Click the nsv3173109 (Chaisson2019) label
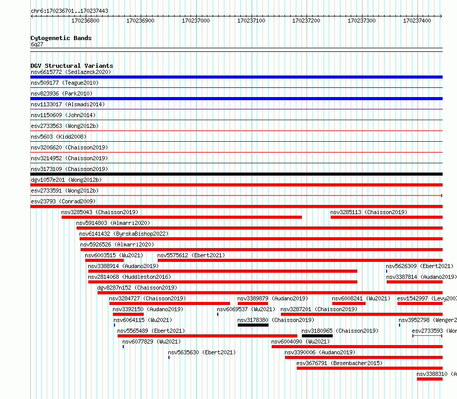Image resolution: width=457 pixels, height=399 pixels. click(69, 169)
